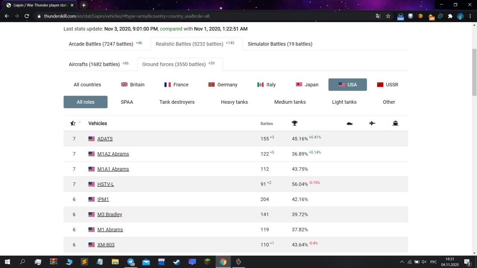Open Sublime Text from taskbar
Image resolution: width=477 pixels, height=268 pixels.
[x=84, y=262]
